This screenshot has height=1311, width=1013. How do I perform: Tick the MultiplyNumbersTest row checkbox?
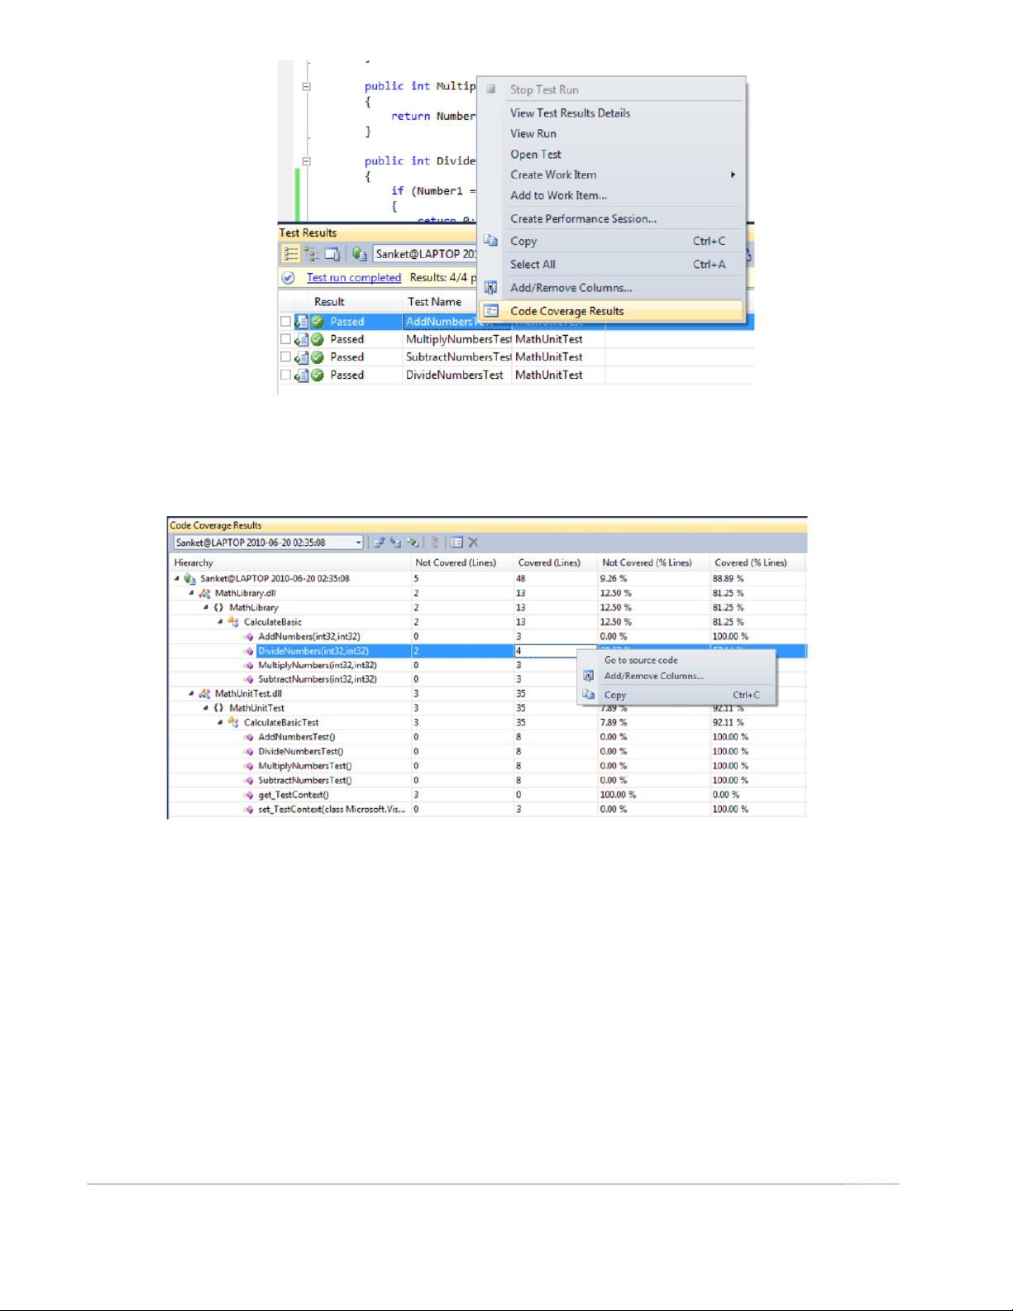tap(285, 339)
